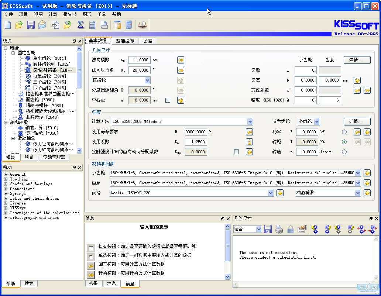Undock the 模块 panel via its float button
The height and width of the screenshot is (296, 381).
click(x=74, y=41)
